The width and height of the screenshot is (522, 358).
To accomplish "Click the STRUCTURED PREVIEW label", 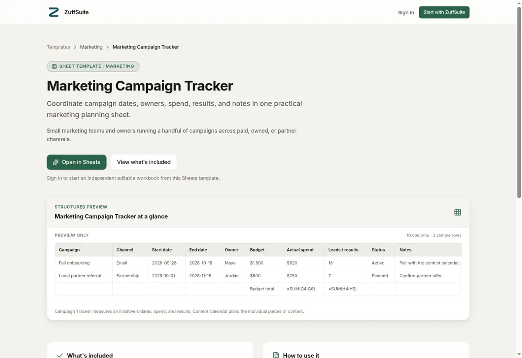I will [81, 207].
